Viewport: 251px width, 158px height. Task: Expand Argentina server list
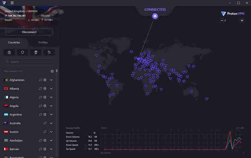(51, 115)
